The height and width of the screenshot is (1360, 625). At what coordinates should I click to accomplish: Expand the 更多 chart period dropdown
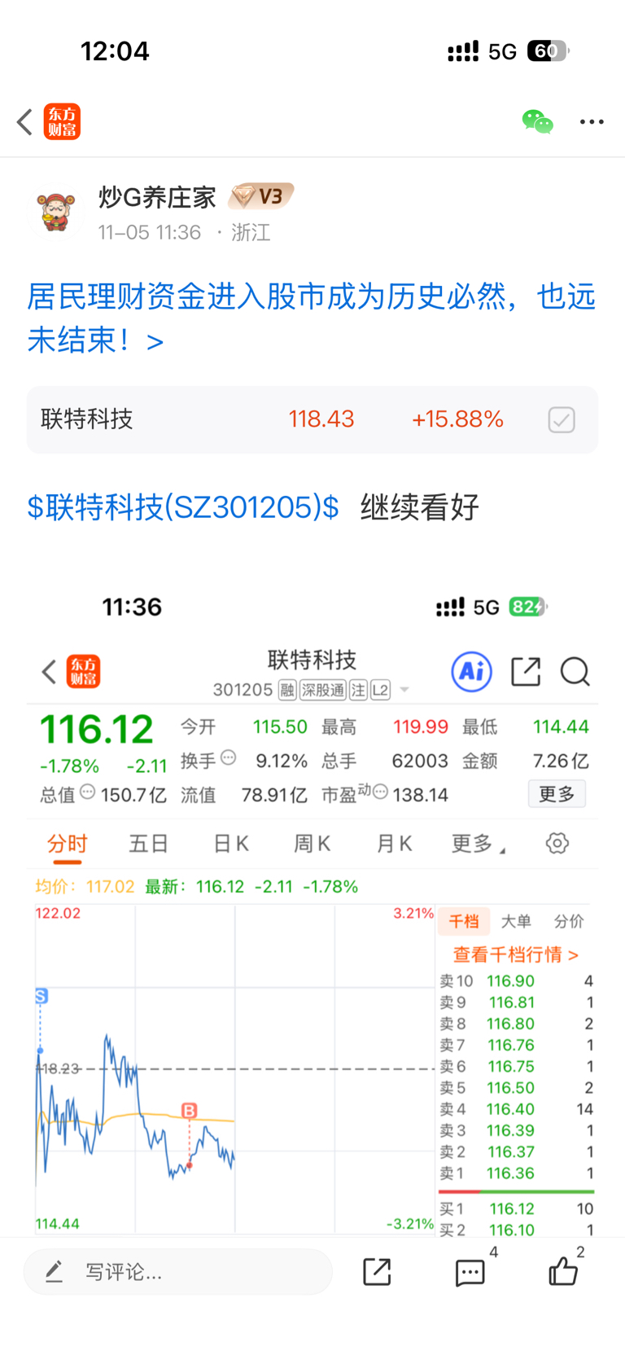click(x=479, y=844)
